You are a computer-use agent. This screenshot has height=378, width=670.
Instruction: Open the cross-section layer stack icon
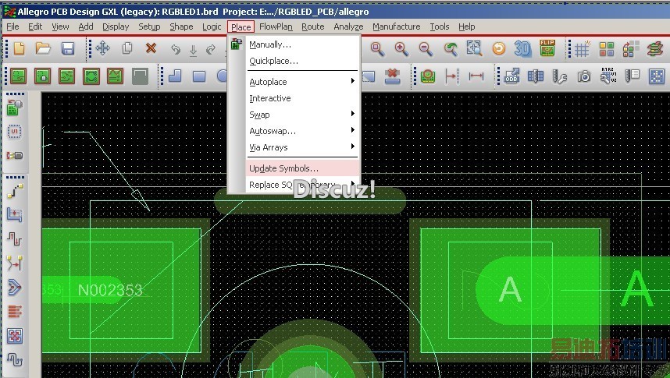654,48
